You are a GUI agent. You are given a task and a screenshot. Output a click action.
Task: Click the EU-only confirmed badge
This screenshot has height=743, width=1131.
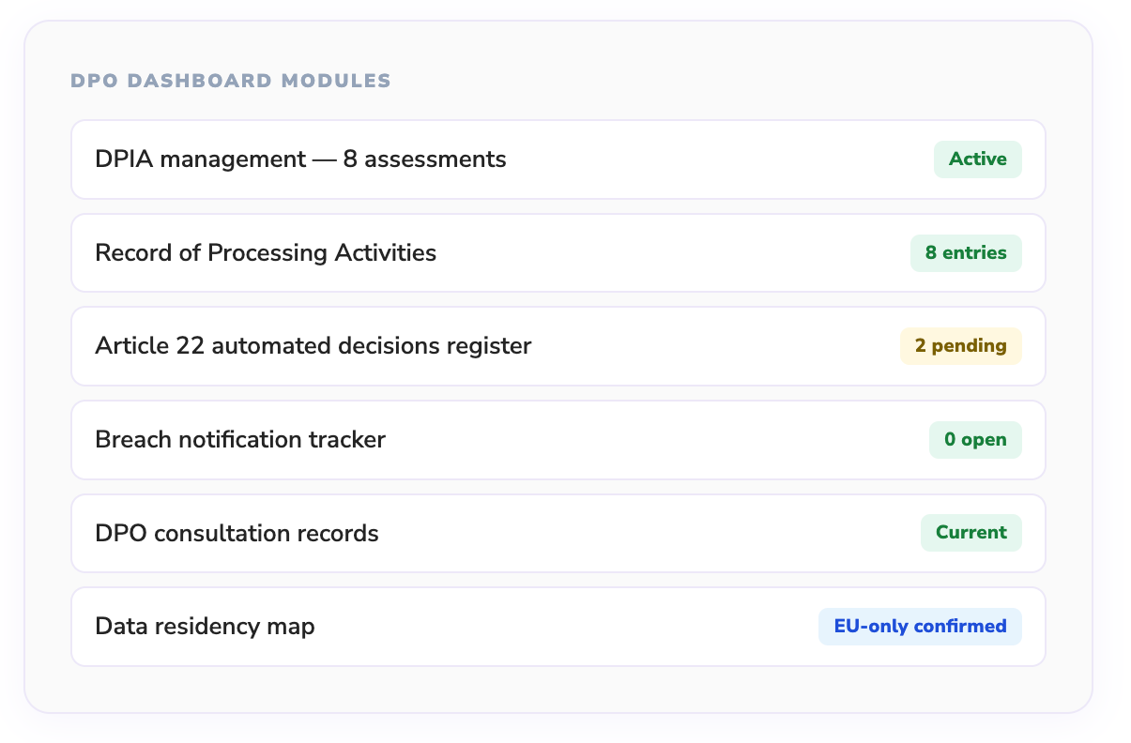[x=920, y=626]
